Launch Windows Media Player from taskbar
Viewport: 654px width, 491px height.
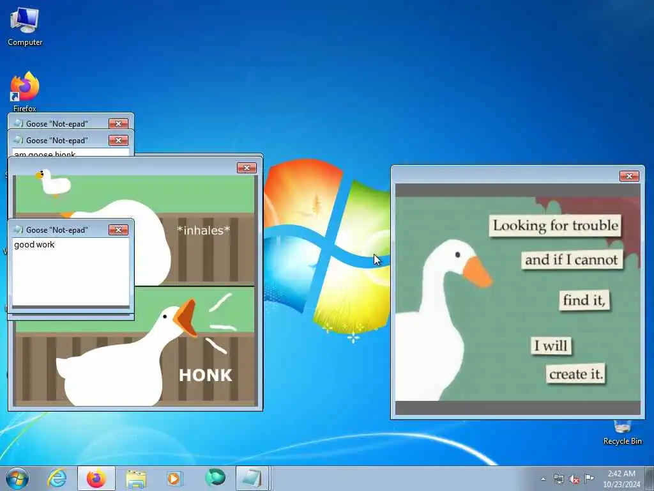174,478
